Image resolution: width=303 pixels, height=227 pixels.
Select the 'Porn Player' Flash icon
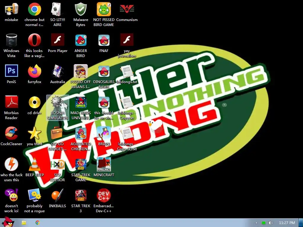58,40
